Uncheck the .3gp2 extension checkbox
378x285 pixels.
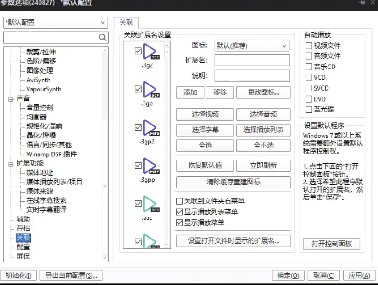click(x=138, y=127)
